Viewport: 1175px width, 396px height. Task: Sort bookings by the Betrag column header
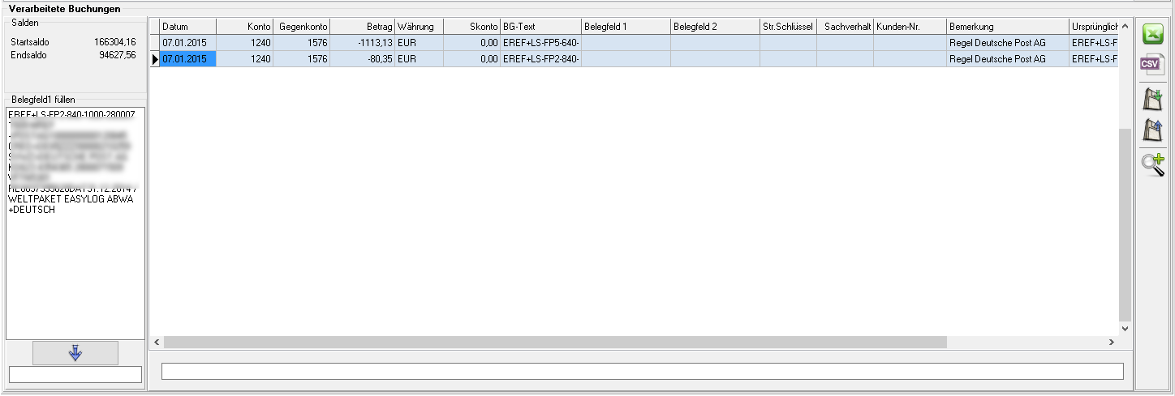click(x=362, y=27)
